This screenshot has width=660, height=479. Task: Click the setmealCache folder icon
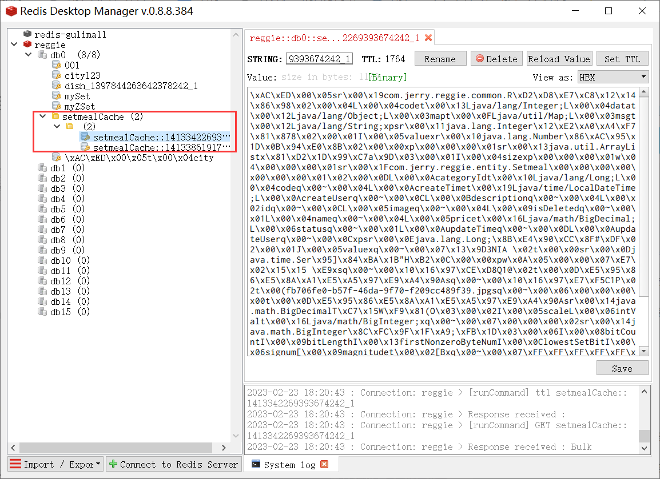pos(55,116)
